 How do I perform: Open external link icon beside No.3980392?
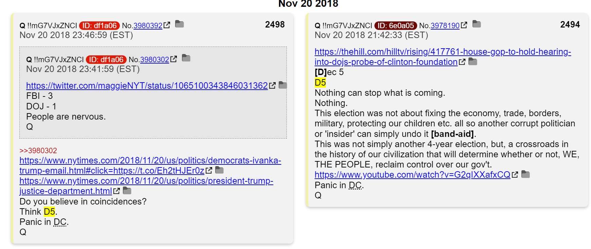(167, 25)
